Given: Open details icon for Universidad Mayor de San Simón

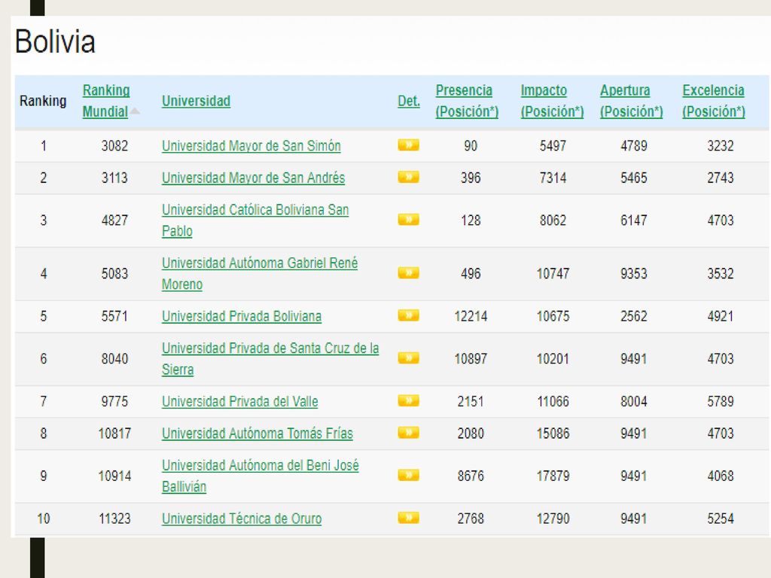Looking at the screenshot, I should tap(408, 145).
